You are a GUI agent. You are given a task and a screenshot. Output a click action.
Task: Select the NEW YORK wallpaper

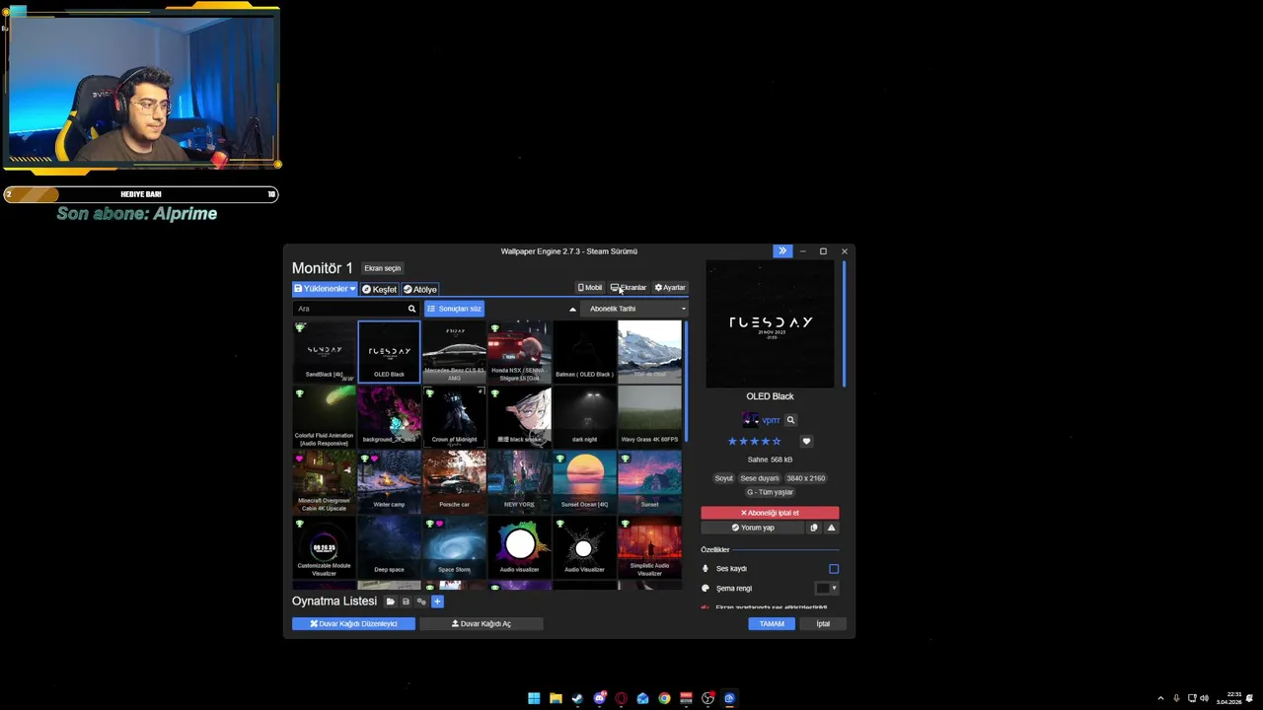click(x=519, y=481)
